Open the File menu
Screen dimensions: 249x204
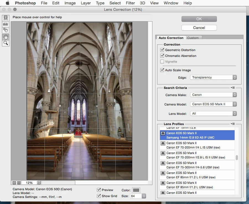point(44,3)
